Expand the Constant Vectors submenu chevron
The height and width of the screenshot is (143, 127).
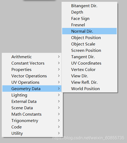click(x=59, y=63)
